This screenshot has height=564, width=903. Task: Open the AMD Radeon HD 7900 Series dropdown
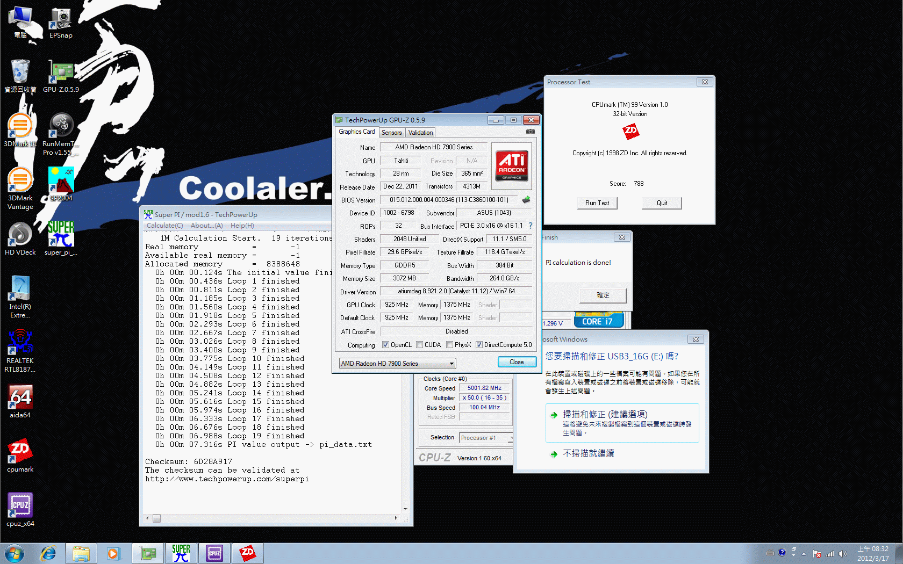click(x=397, y=364)
